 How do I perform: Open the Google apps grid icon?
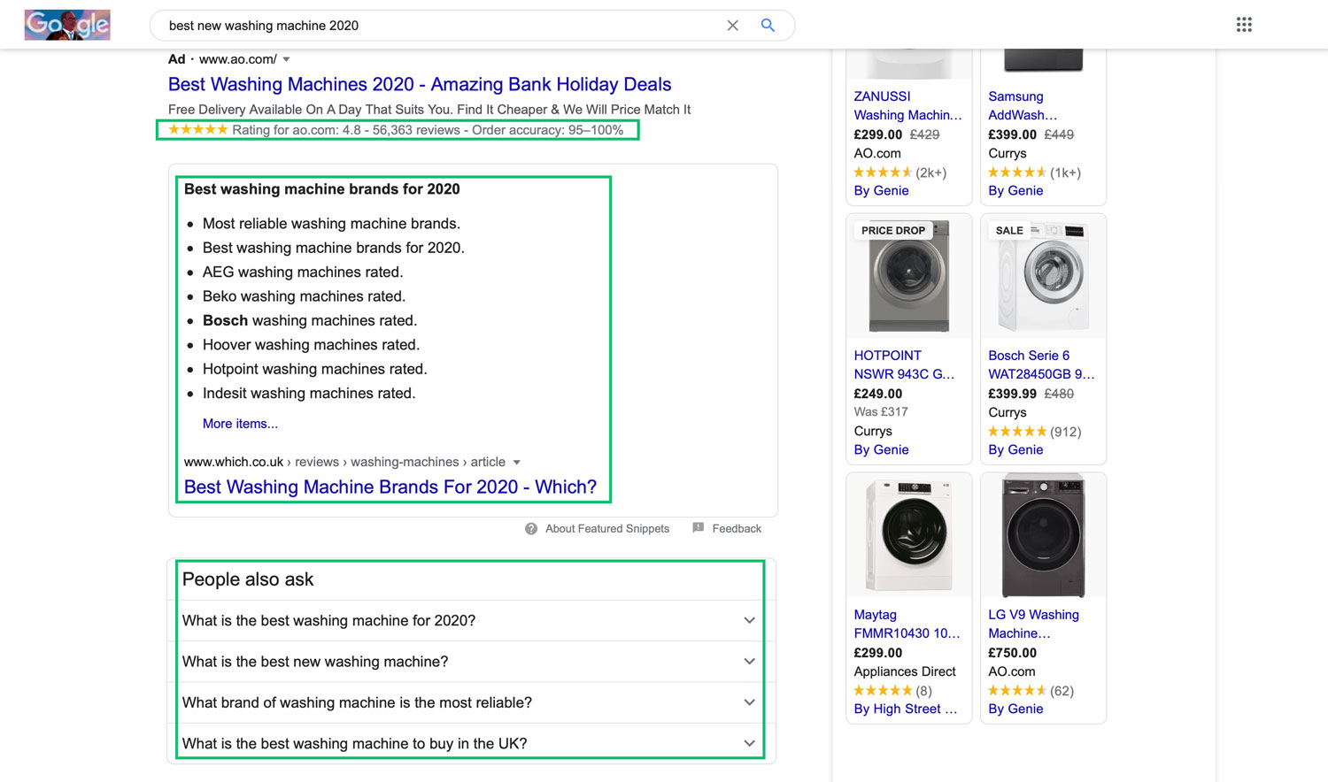tap(1244, 25)
